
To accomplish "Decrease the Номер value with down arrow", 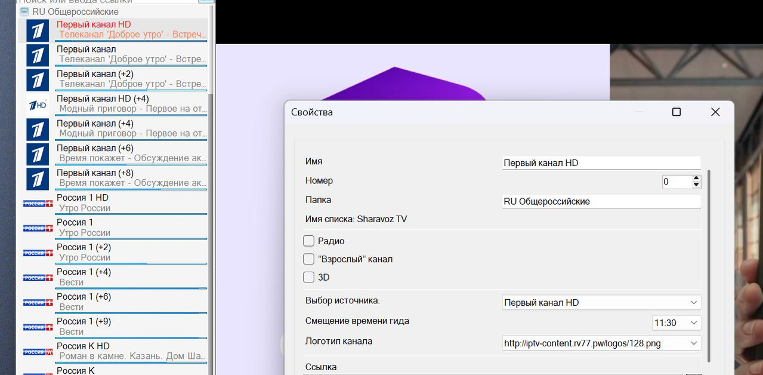I will pyautogui.click(x=696, y=185).
